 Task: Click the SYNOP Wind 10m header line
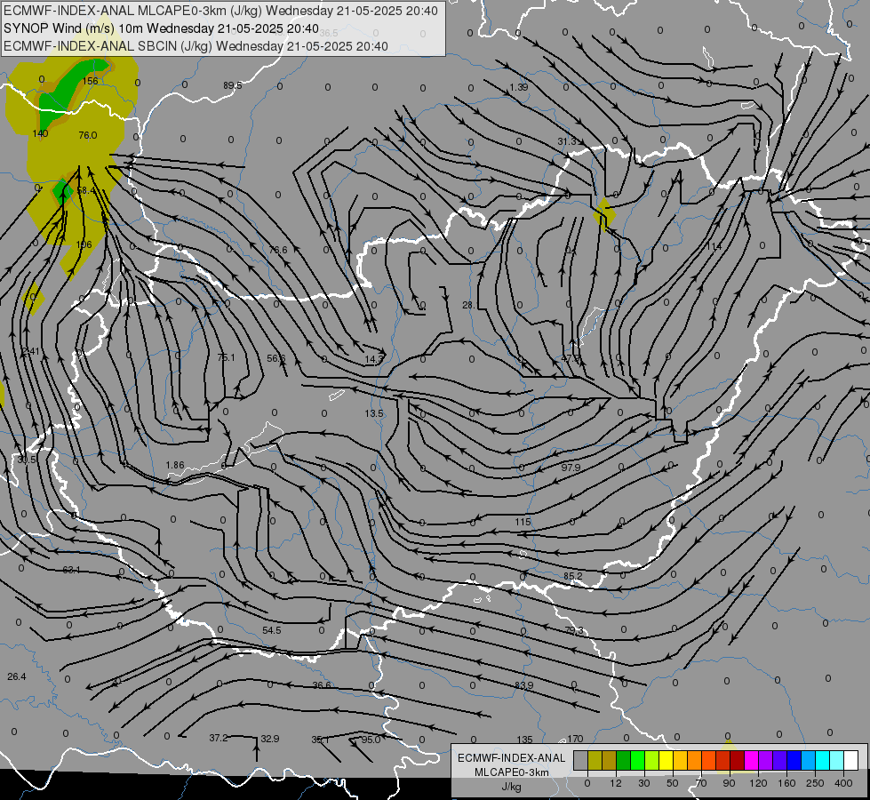161,28
